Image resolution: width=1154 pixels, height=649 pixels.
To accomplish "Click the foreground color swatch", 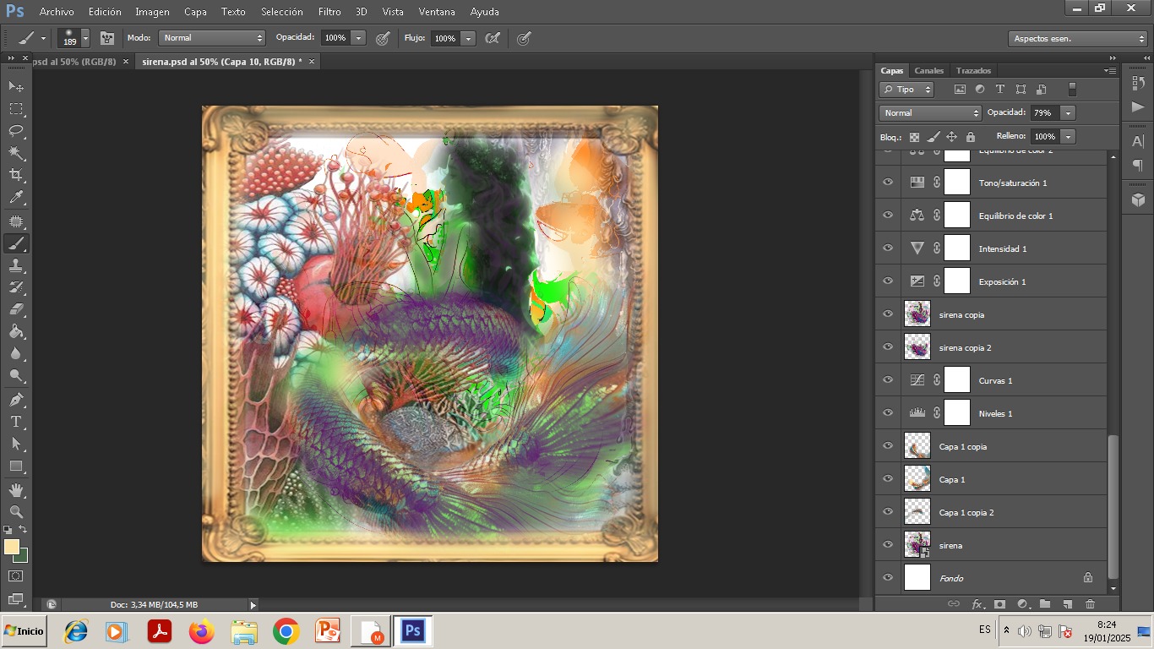I will point(11,547).
